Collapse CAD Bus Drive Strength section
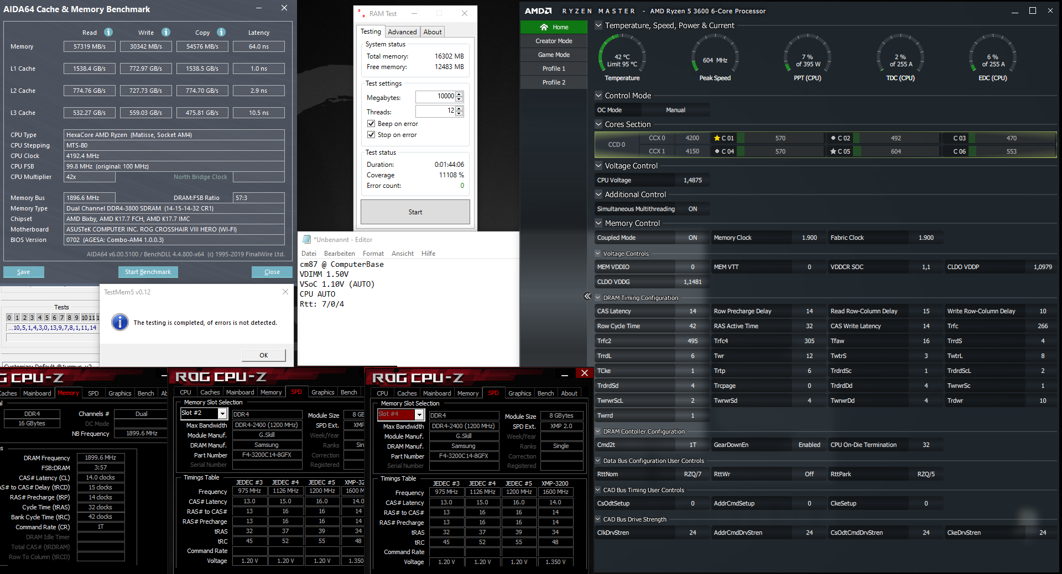This screenshot has width=1062, height=574. (x=598, y=519)
